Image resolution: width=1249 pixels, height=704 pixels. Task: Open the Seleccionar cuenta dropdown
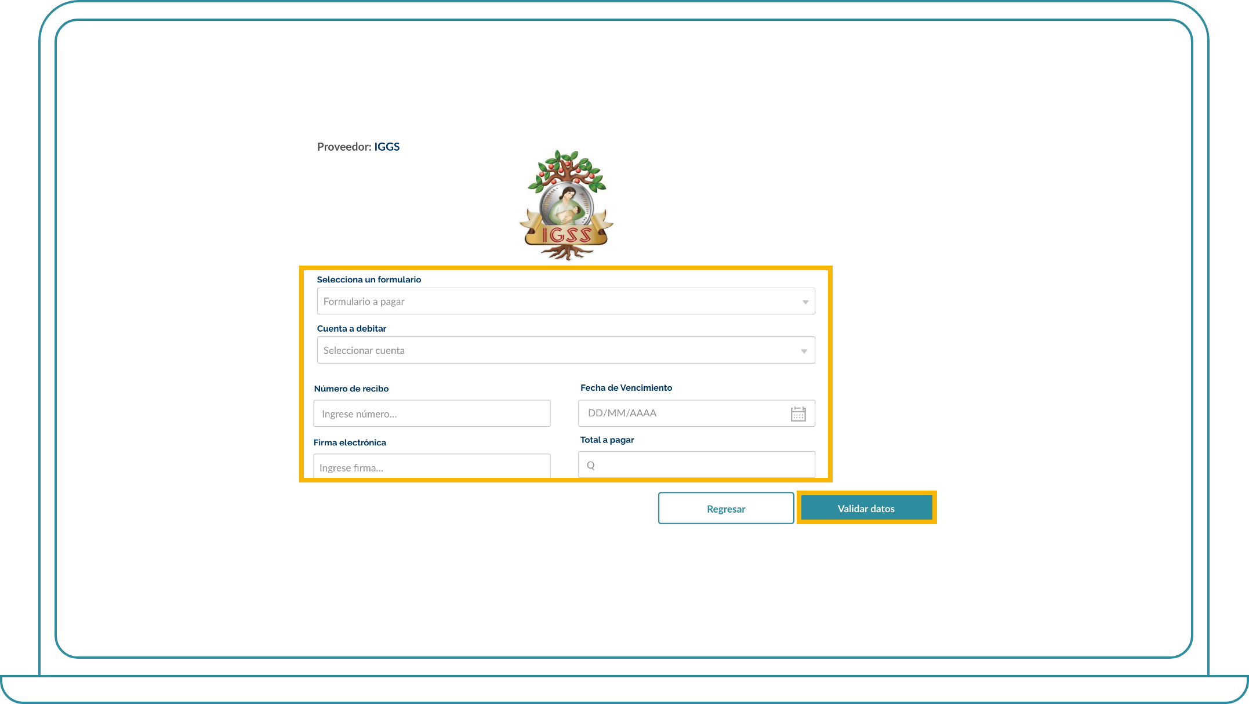tap(566, 350)
